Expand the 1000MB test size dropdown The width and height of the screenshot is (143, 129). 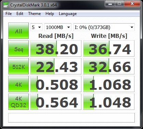pos(58,27)
